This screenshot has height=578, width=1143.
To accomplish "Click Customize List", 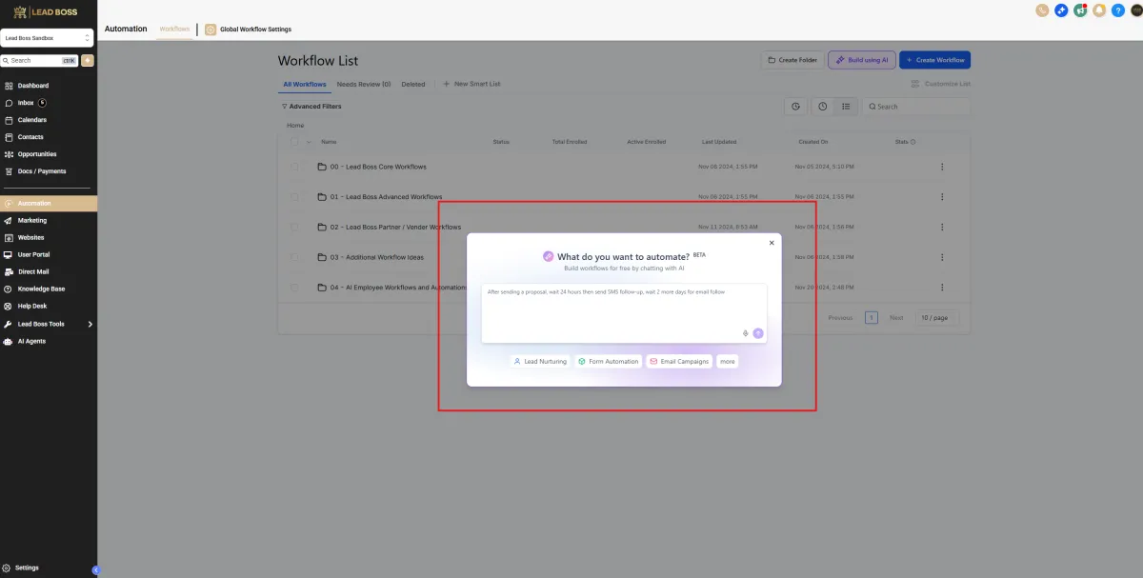I will click(x=941, y=84).
